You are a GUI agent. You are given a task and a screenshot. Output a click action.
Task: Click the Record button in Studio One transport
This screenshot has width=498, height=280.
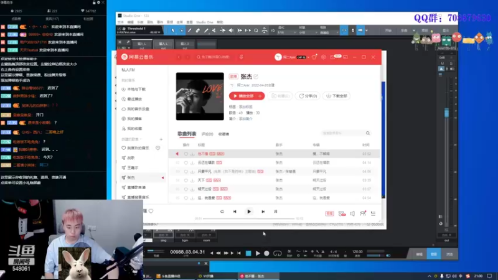(266, 253)
